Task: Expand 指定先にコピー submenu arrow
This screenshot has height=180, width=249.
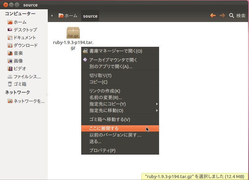Action: pyautogui.click(x=157, y=104)
